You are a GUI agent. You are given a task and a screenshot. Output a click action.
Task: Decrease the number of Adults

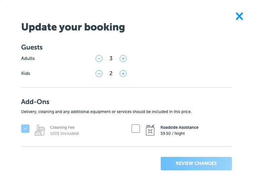99,59
